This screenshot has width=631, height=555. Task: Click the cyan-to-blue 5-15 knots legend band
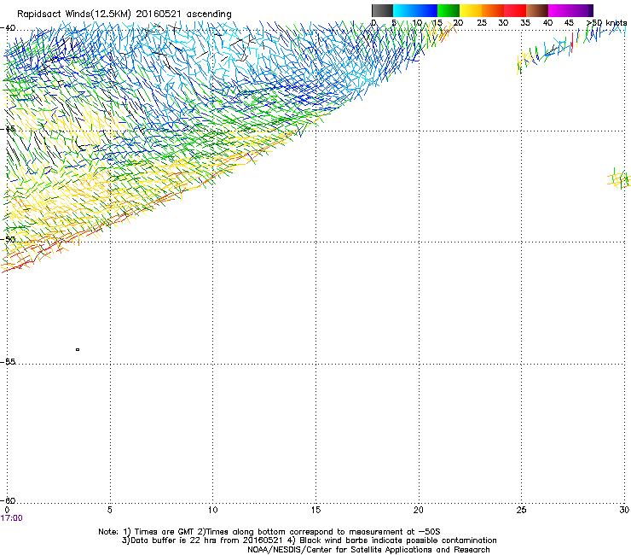(x=415, y=10)
